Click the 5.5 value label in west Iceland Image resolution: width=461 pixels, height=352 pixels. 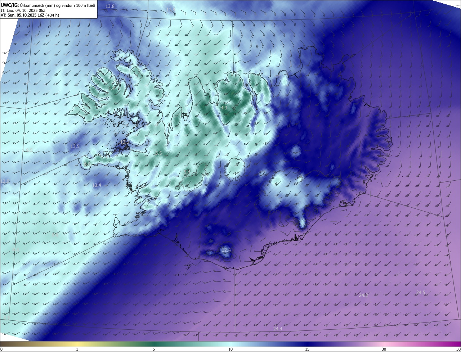coord(158,153)
